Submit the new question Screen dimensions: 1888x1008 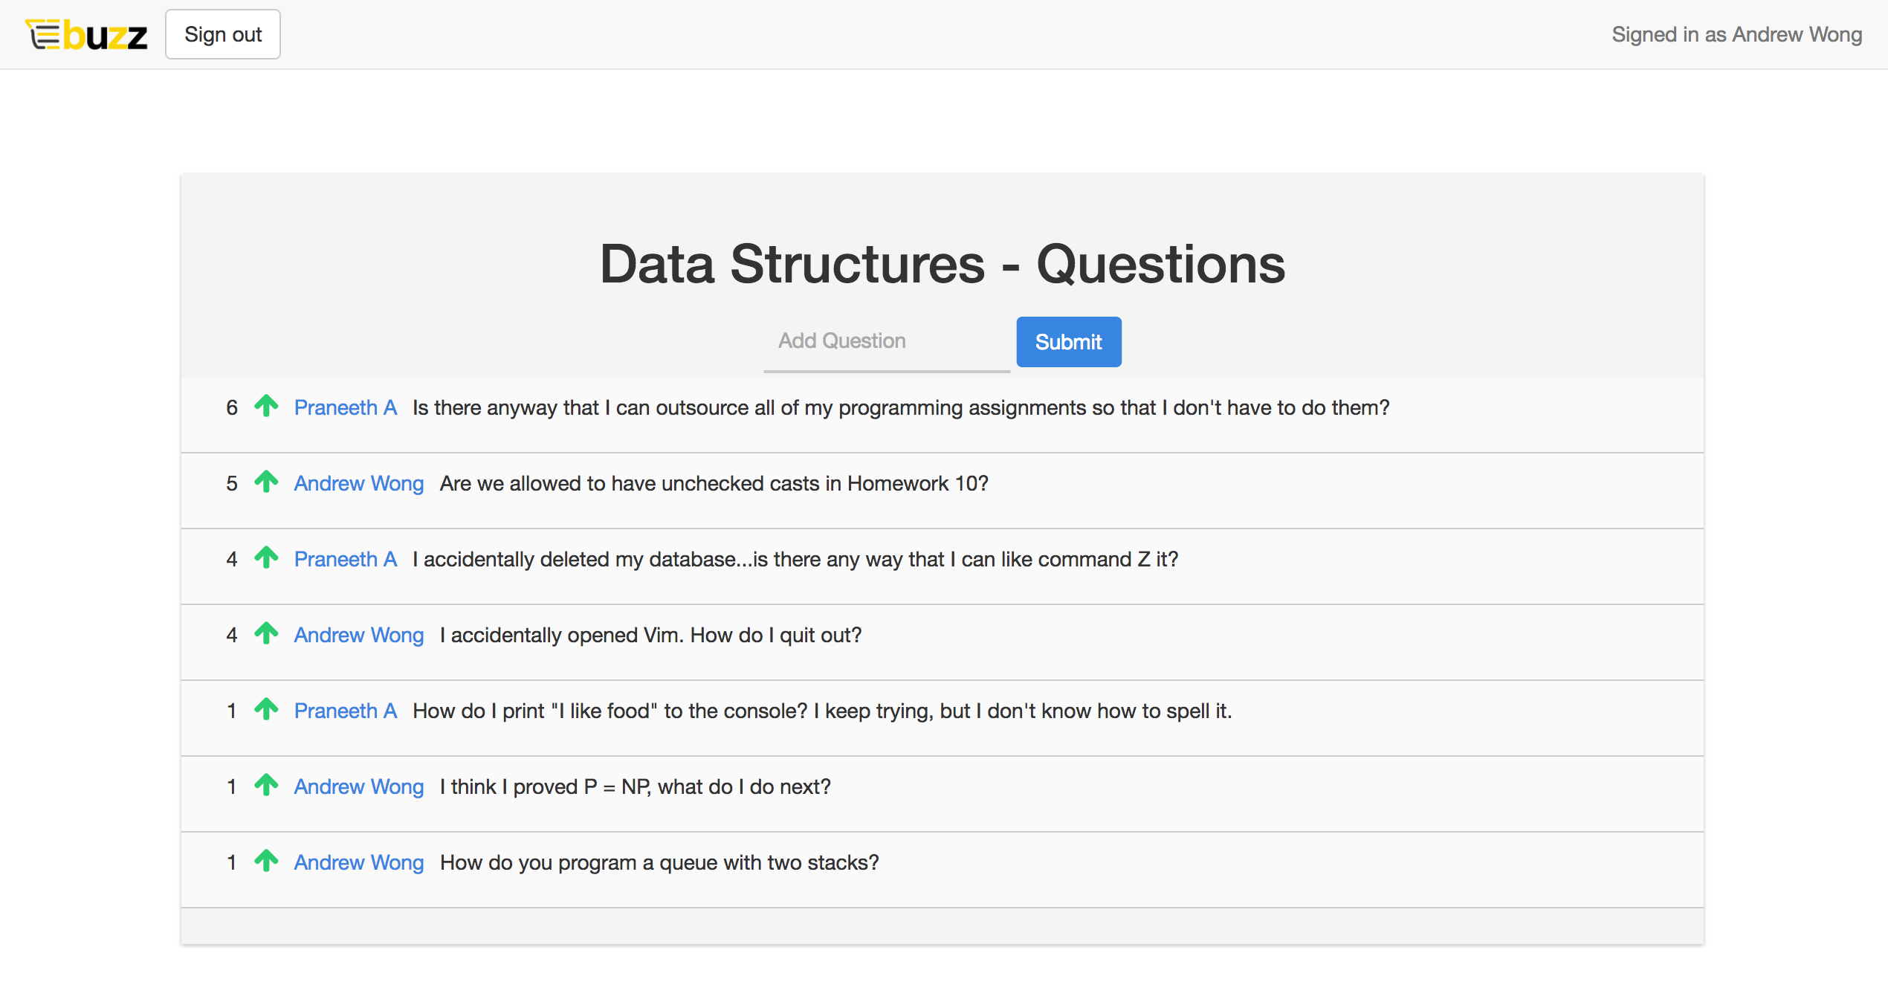click(x=1068, y=342)
